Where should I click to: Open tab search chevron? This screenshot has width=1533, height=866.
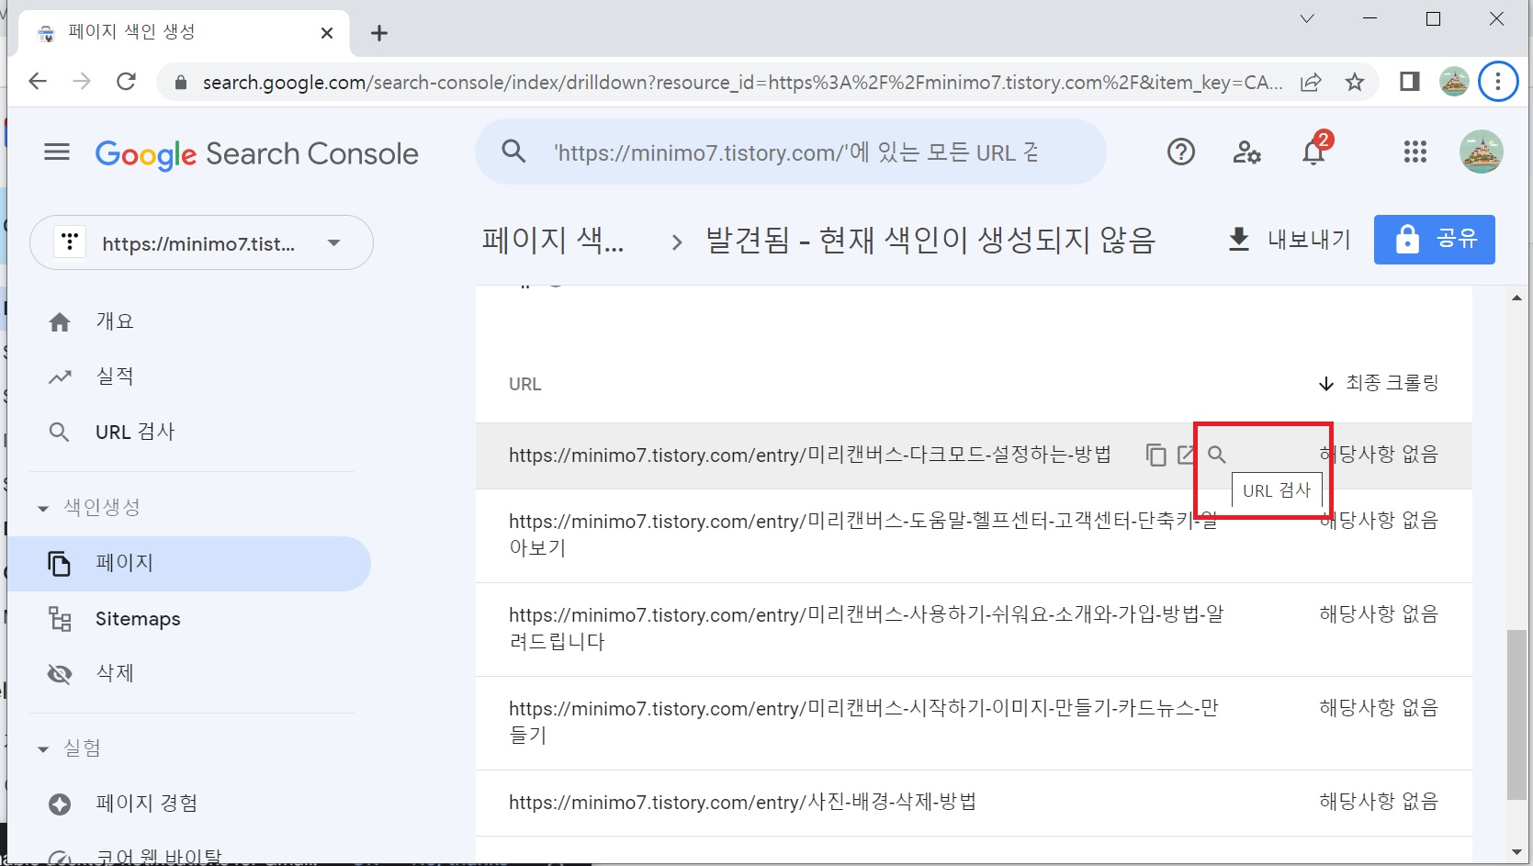click(x=1307, y=18)
